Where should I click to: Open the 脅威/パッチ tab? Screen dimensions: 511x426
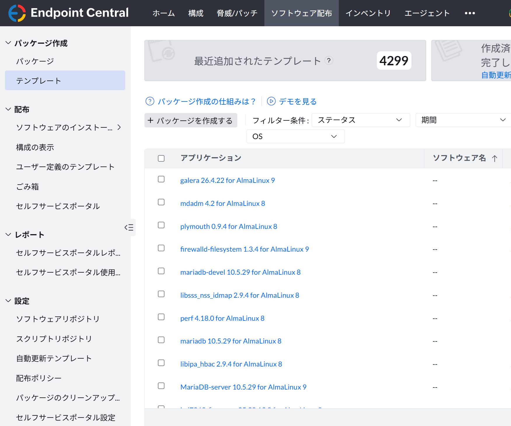[x=237, y=13]
